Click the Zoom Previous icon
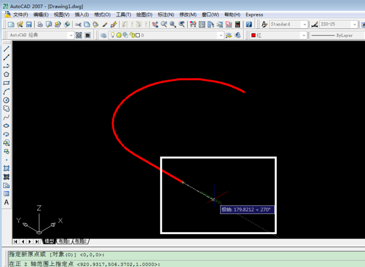This screenshot has height=267, width=365. (181, 24)
